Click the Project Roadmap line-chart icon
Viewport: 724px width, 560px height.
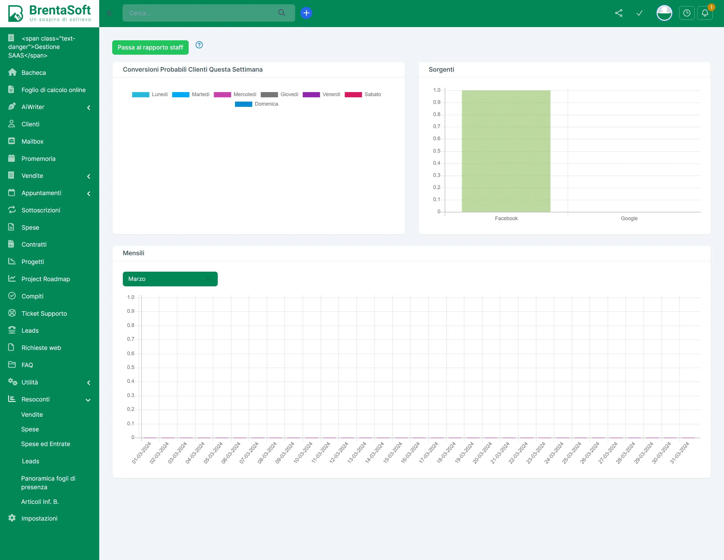pos(12,279)
